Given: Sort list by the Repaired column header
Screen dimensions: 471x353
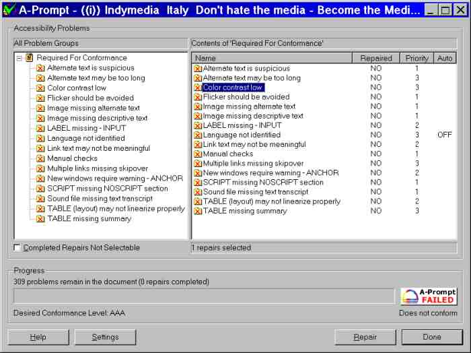Looking at the screenshot, I should pyautogui.click(x=375, y=58).
